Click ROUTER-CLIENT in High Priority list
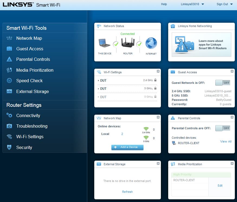Image resolution: width=237 pixels, height=202 pixels. point(184,180)
